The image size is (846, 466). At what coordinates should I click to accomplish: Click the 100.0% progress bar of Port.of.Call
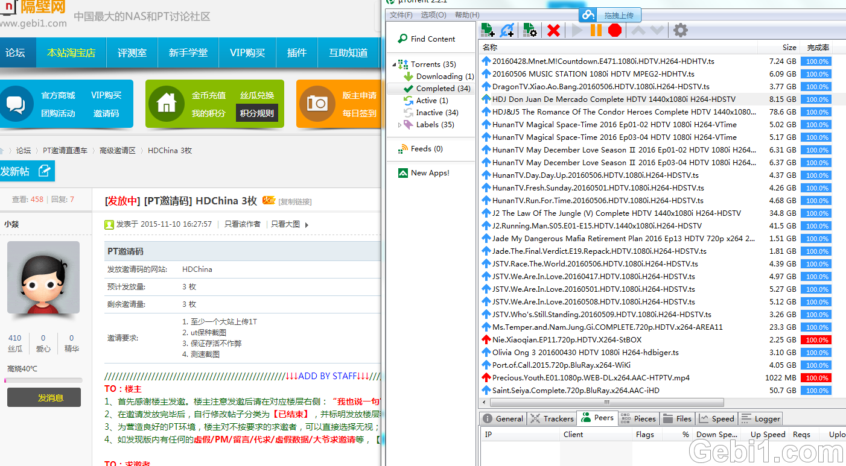click(816, 365)
